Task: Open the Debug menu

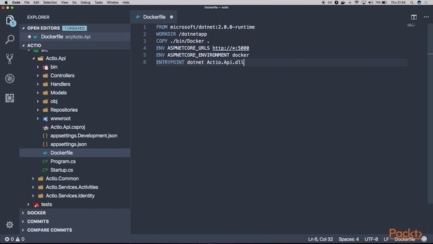Action: pyautogui.click(x=85, y=3)
